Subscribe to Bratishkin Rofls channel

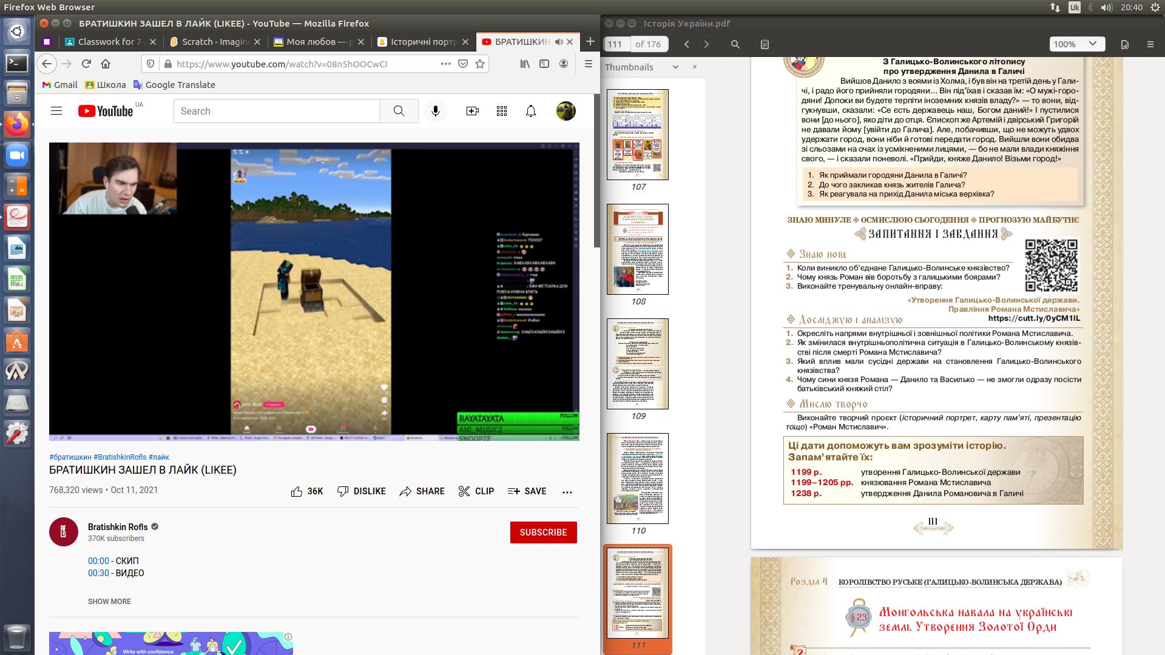click(543, 532)
